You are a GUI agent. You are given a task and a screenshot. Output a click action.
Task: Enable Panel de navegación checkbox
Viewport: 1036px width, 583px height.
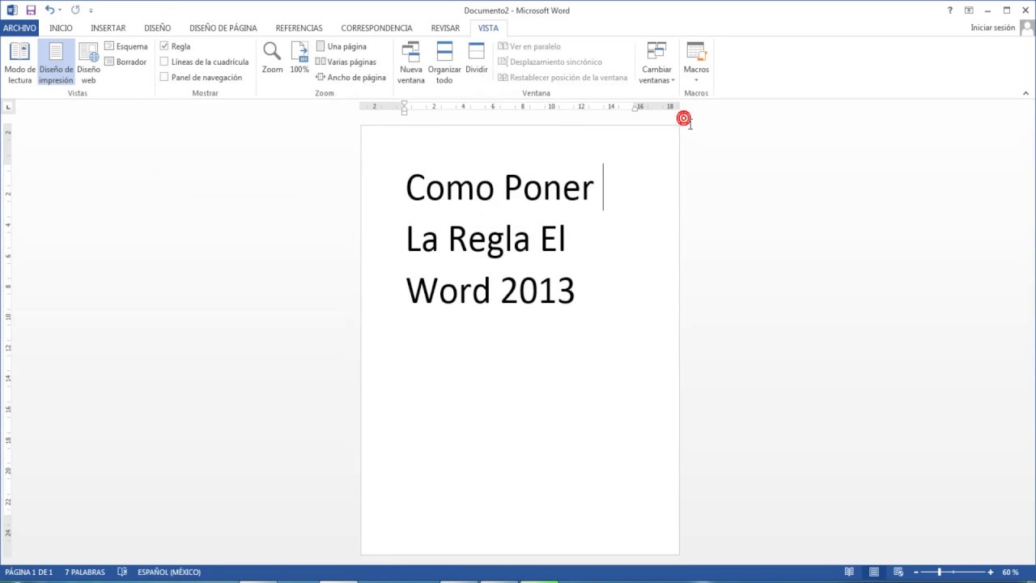point(164,77)
